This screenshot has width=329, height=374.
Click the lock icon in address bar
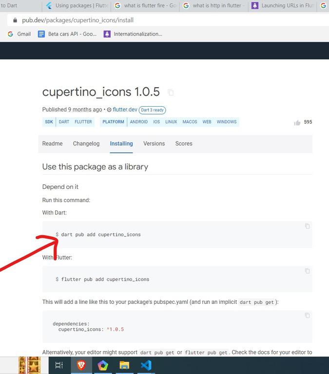tap(15, 20)
